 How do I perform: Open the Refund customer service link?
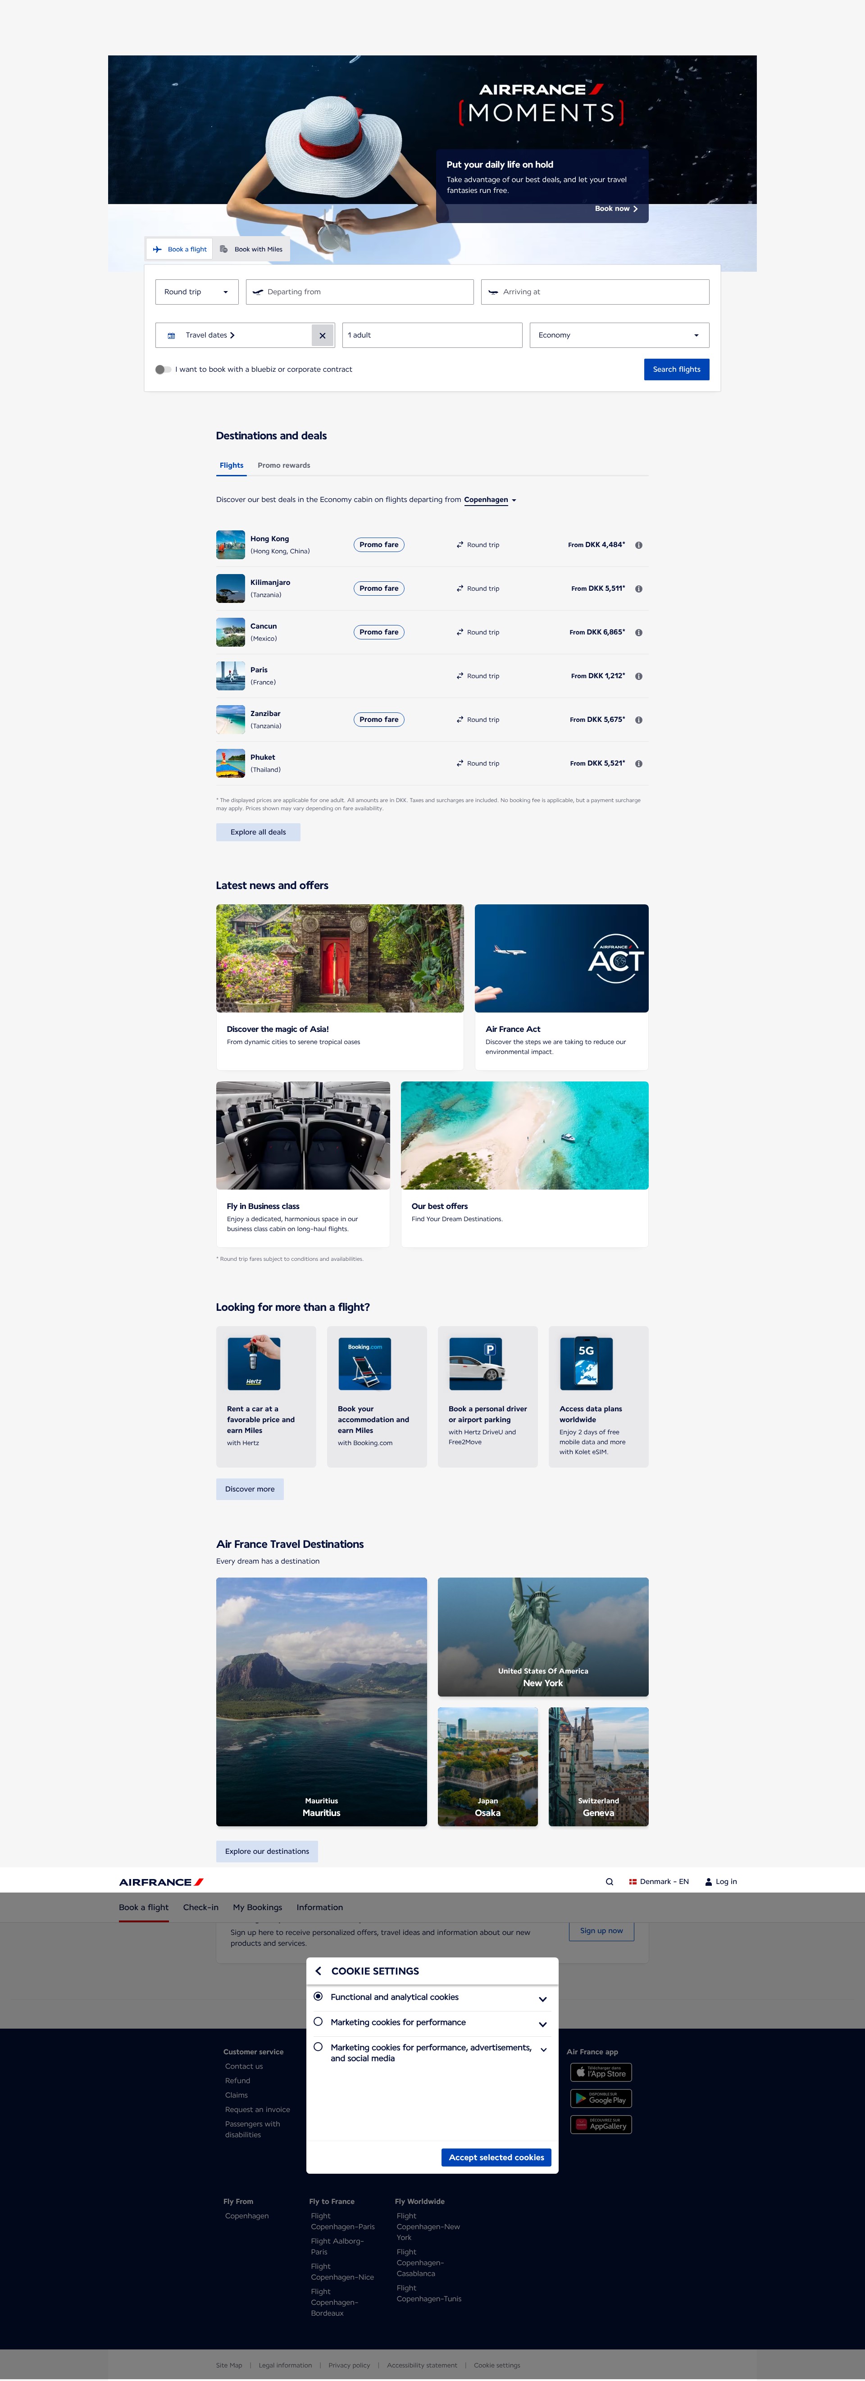pyautogui.click(x=237, y=2080)
